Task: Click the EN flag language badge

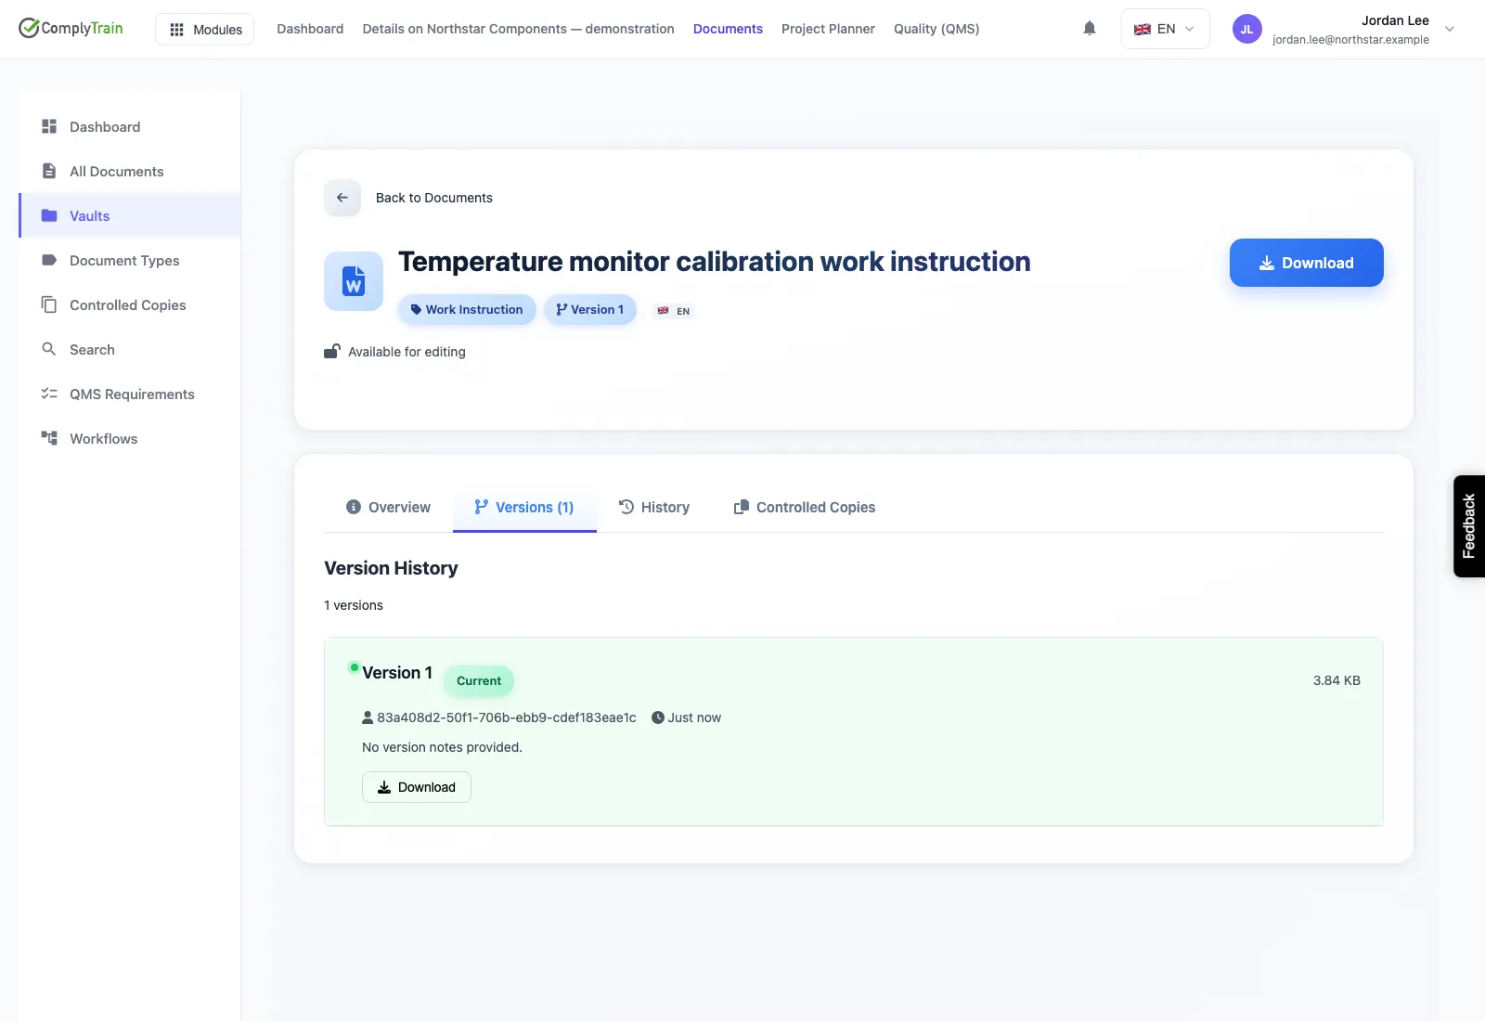Action: [x=674, y=311]
